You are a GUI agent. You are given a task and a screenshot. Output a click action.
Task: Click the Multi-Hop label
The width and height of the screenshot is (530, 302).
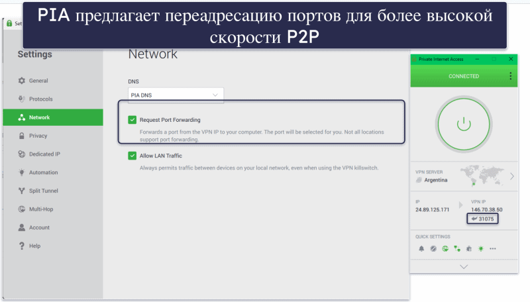[41, 209]
